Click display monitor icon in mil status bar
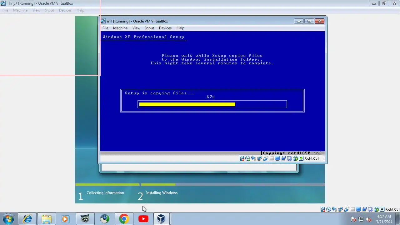400x225 pixels. tap(277, 158)
